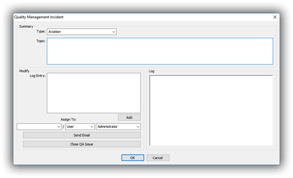Open the Type dropdown showing Aviation
This screenshot has width=293, height=178.
pos(82,32)
